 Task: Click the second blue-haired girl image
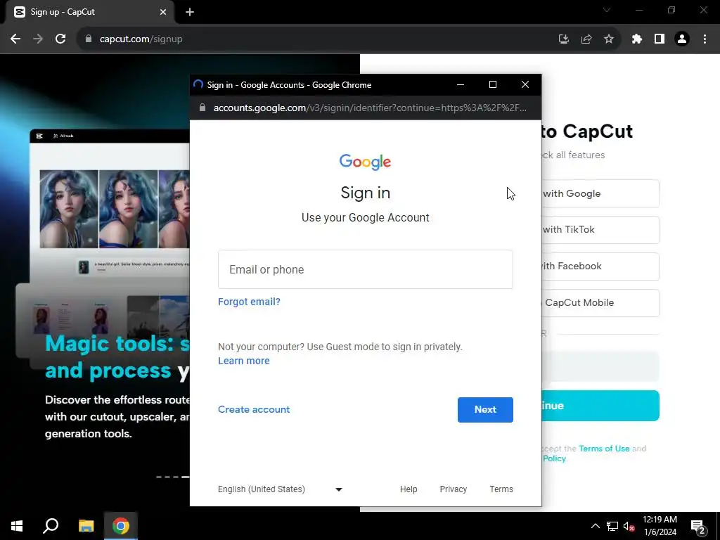click(x=128, y=209)
